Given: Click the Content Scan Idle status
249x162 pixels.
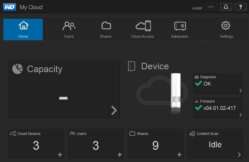Looking at the screenshot, I should pos(215,145).
